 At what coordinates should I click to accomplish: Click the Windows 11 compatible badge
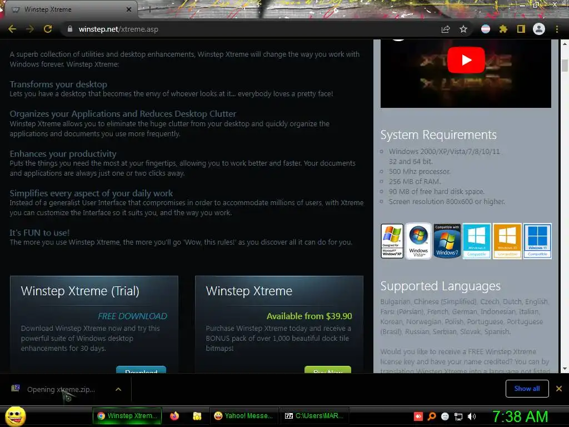(537, 241)
